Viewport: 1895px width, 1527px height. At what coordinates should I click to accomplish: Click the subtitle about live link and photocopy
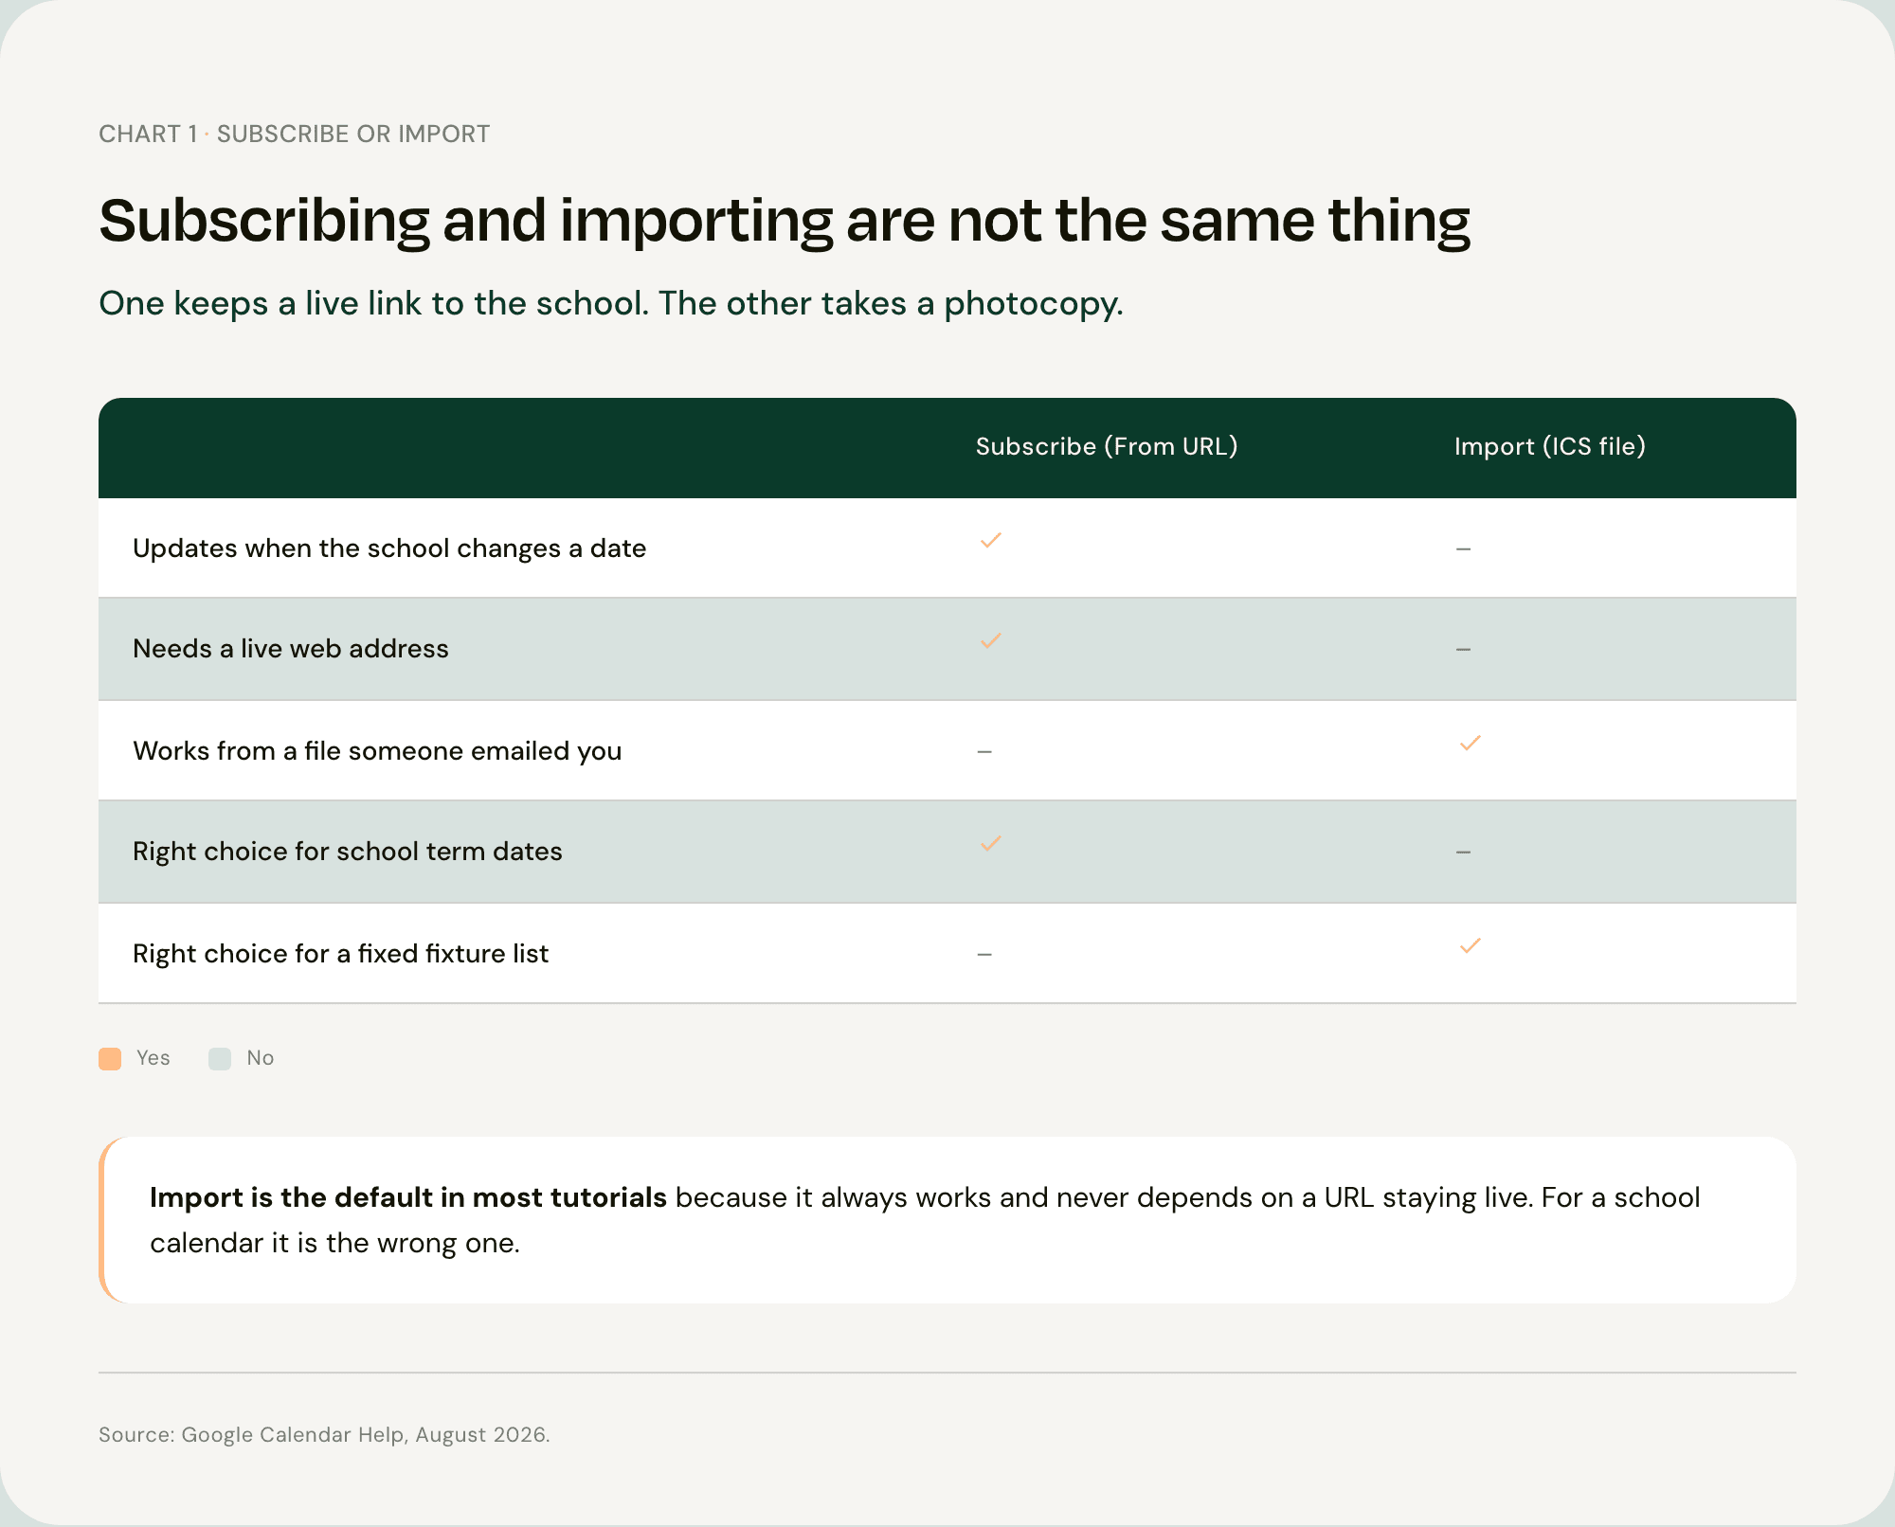pyautogui.click(x=611, y=304)
